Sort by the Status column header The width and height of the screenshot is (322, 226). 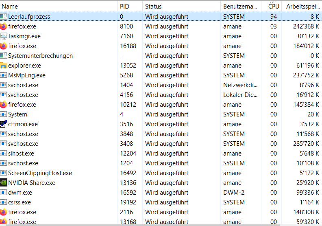click(181, 7)
